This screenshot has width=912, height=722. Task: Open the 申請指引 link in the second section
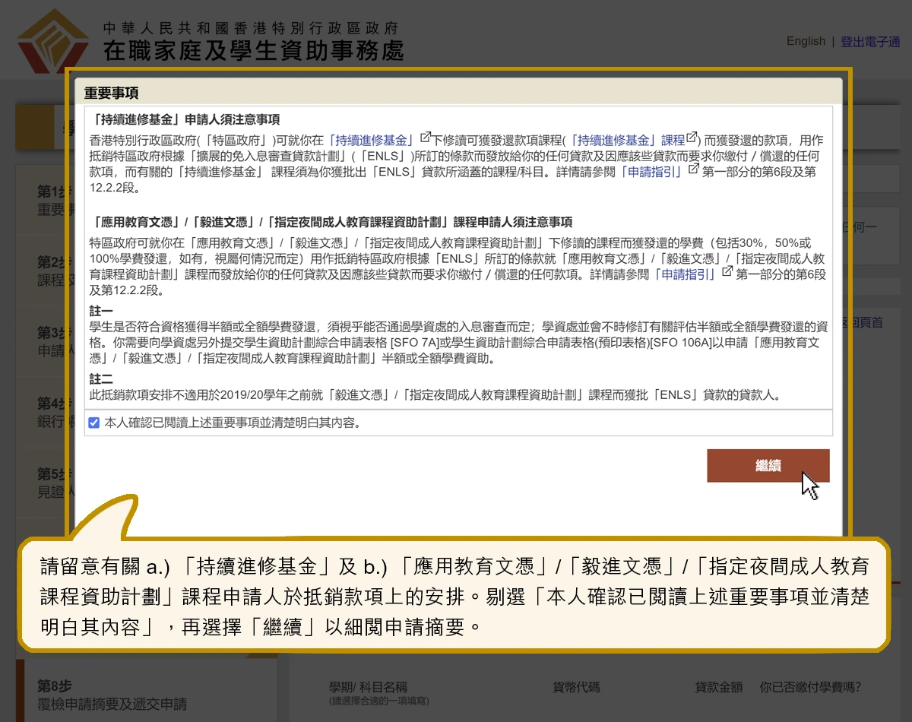click(686, 274)
